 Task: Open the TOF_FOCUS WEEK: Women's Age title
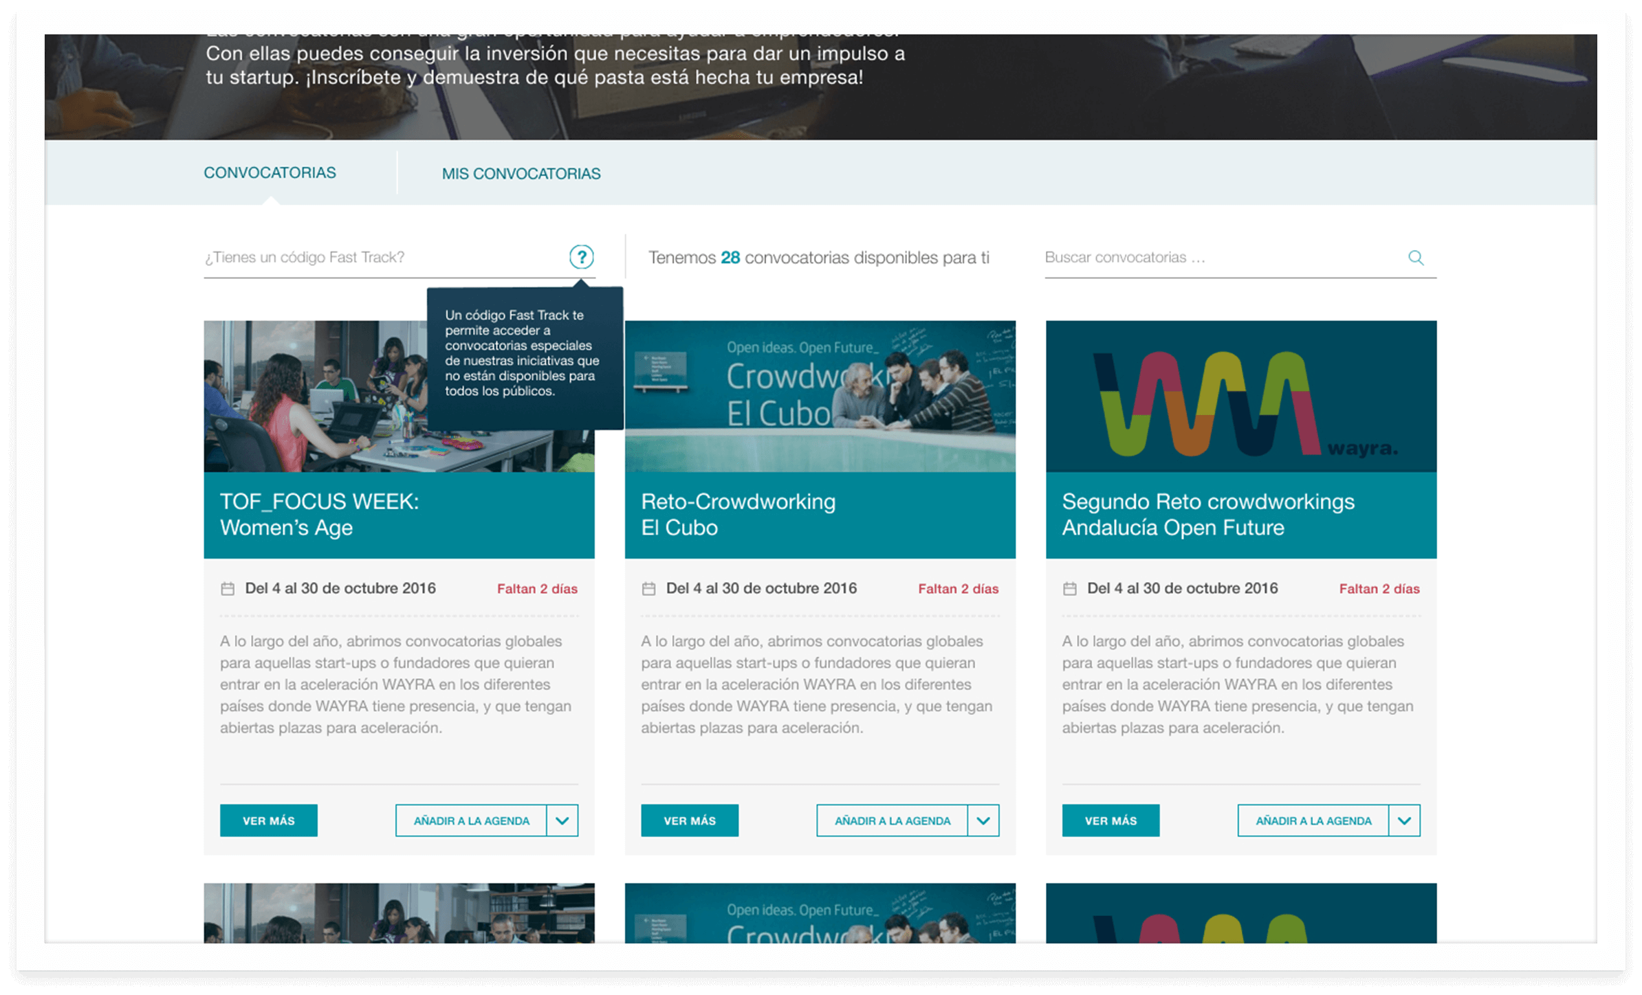click(320, 515)
